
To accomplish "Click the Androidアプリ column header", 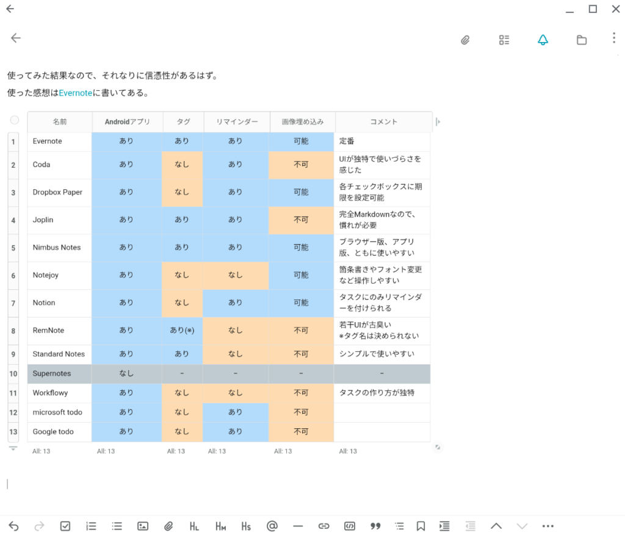I will pos(127,122).
